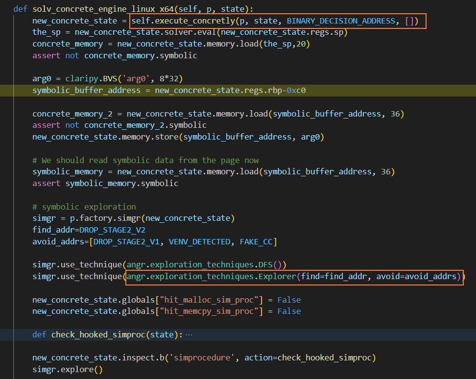Click the DFS() exploration technique
476x379 pixels.
pos(270,265)
